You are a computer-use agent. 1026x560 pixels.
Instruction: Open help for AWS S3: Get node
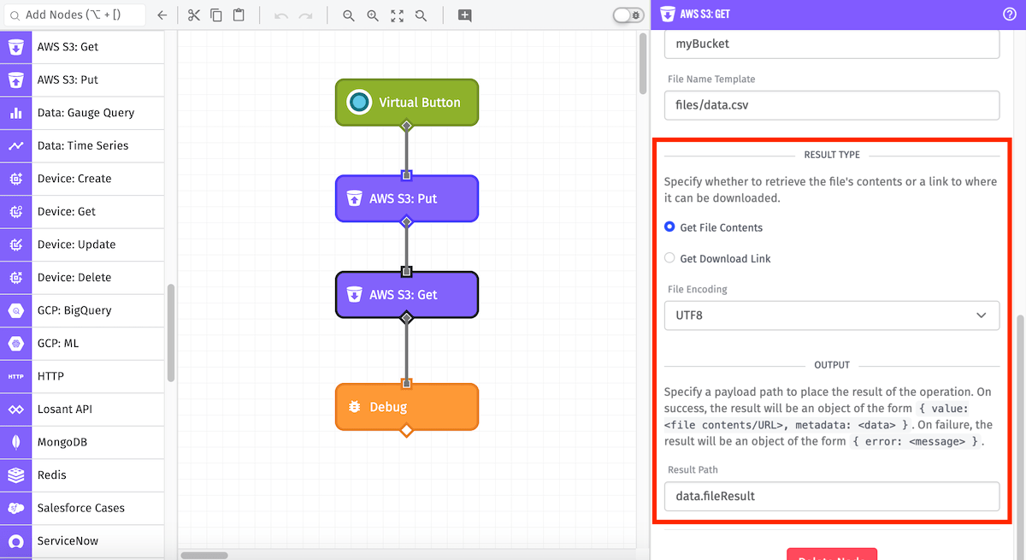coord(1009,15)
